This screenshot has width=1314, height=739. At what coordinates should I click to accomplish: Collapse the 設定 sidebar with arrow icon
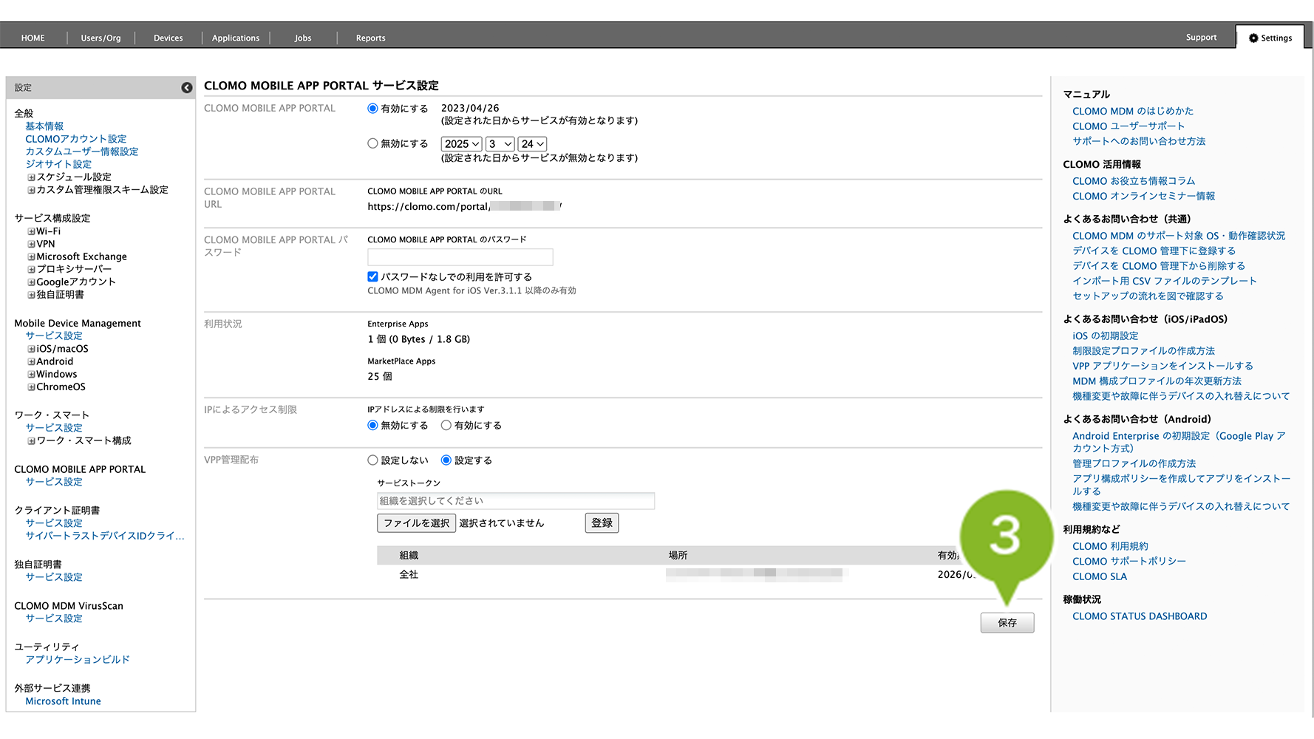coord(186,88)
